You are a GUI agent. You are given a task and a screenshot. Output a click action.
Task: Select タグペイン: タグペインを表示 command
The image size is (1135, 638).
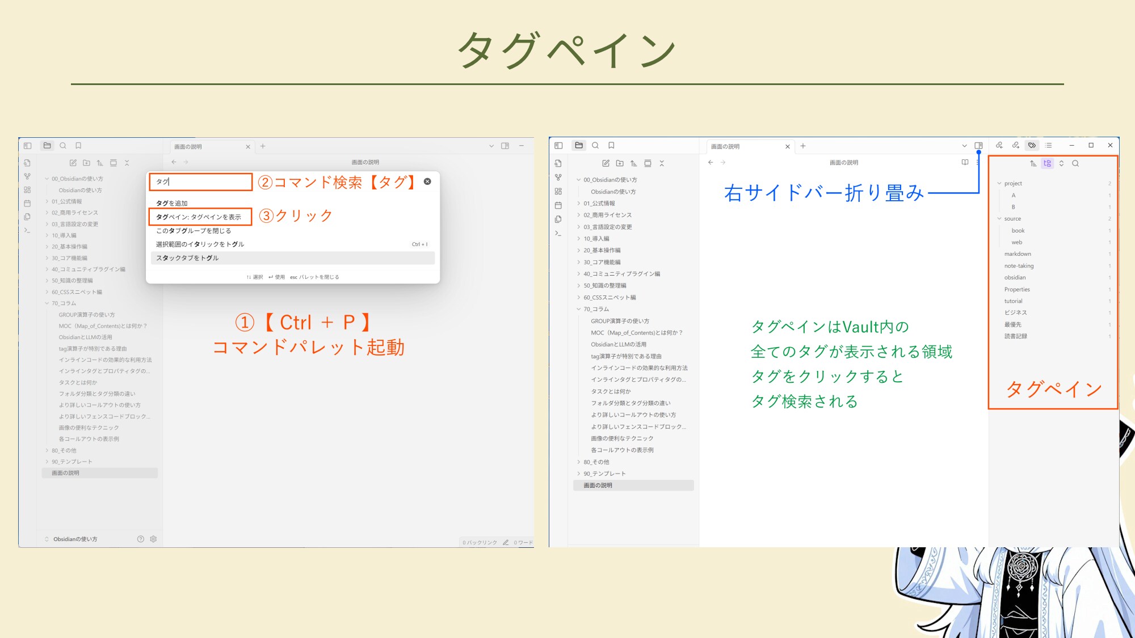point(199,217)
